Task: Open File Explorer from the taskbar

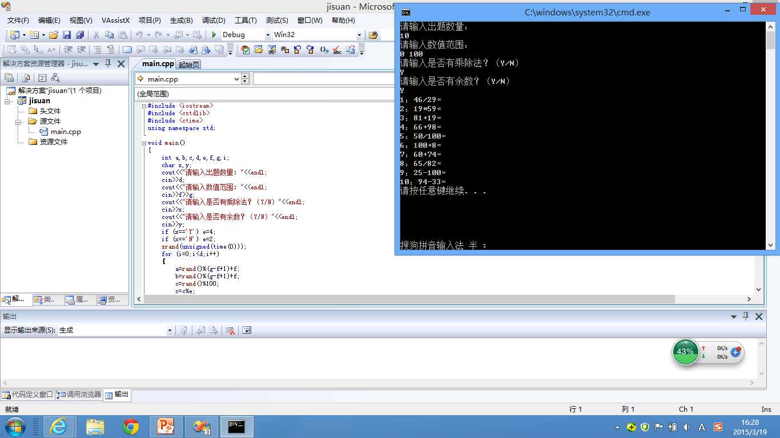Action: click(x=95, y=427)
